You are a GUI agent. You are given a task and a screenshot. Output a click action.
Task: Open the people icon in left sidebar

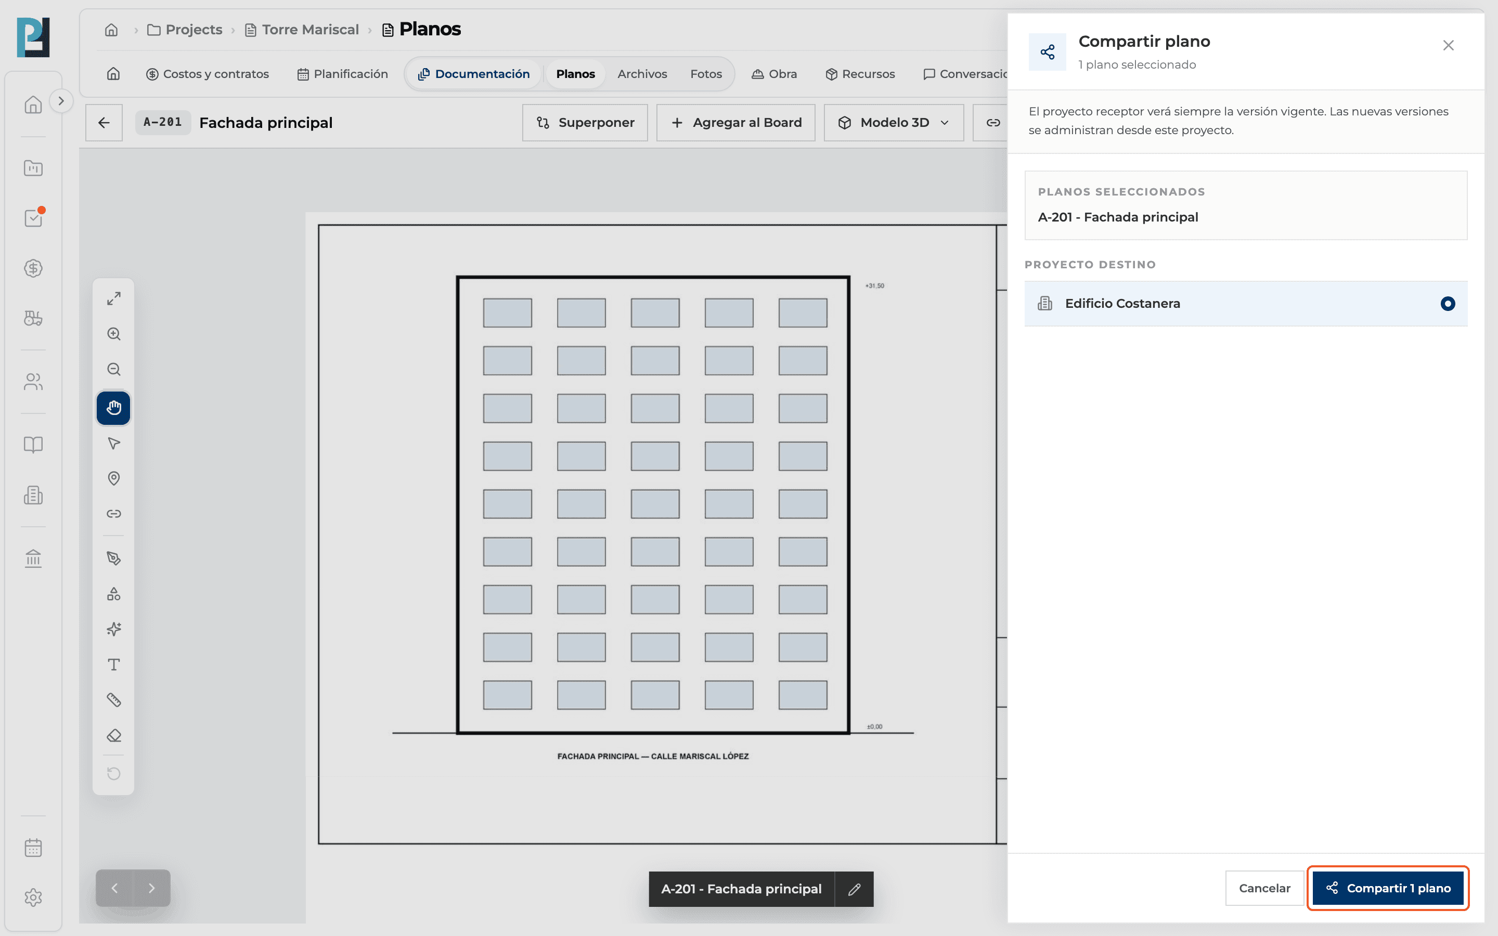pyautogui.click(x=33, y=381)
